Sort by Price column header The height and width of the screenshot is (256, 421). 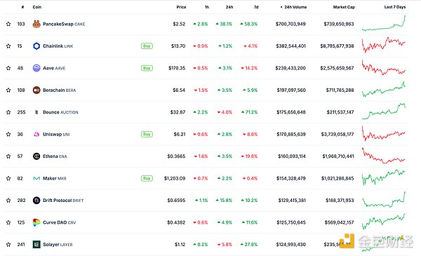[x=181, y=7]
